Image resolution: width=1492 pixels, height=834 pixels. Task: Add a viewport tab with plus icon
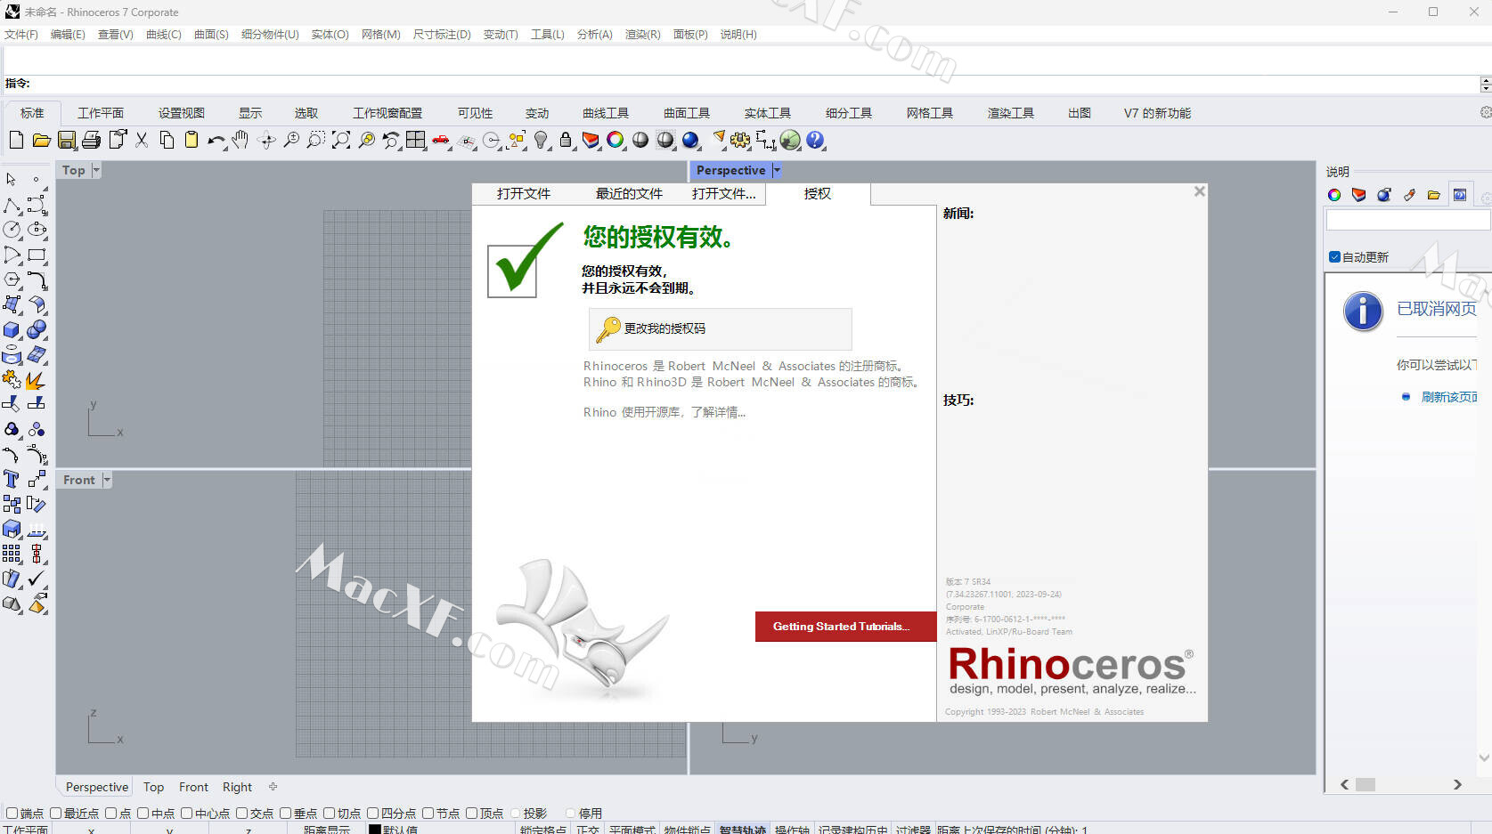tap(273, 787)
